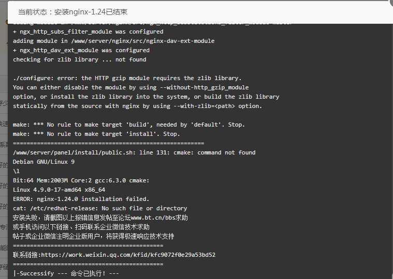Click the 'ngx_http_subs_filter_module was configured' line

pos(88,32)
